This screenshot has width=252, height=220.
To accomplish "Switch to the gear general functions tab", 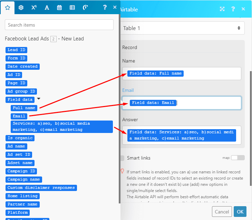I will point(21,7).
